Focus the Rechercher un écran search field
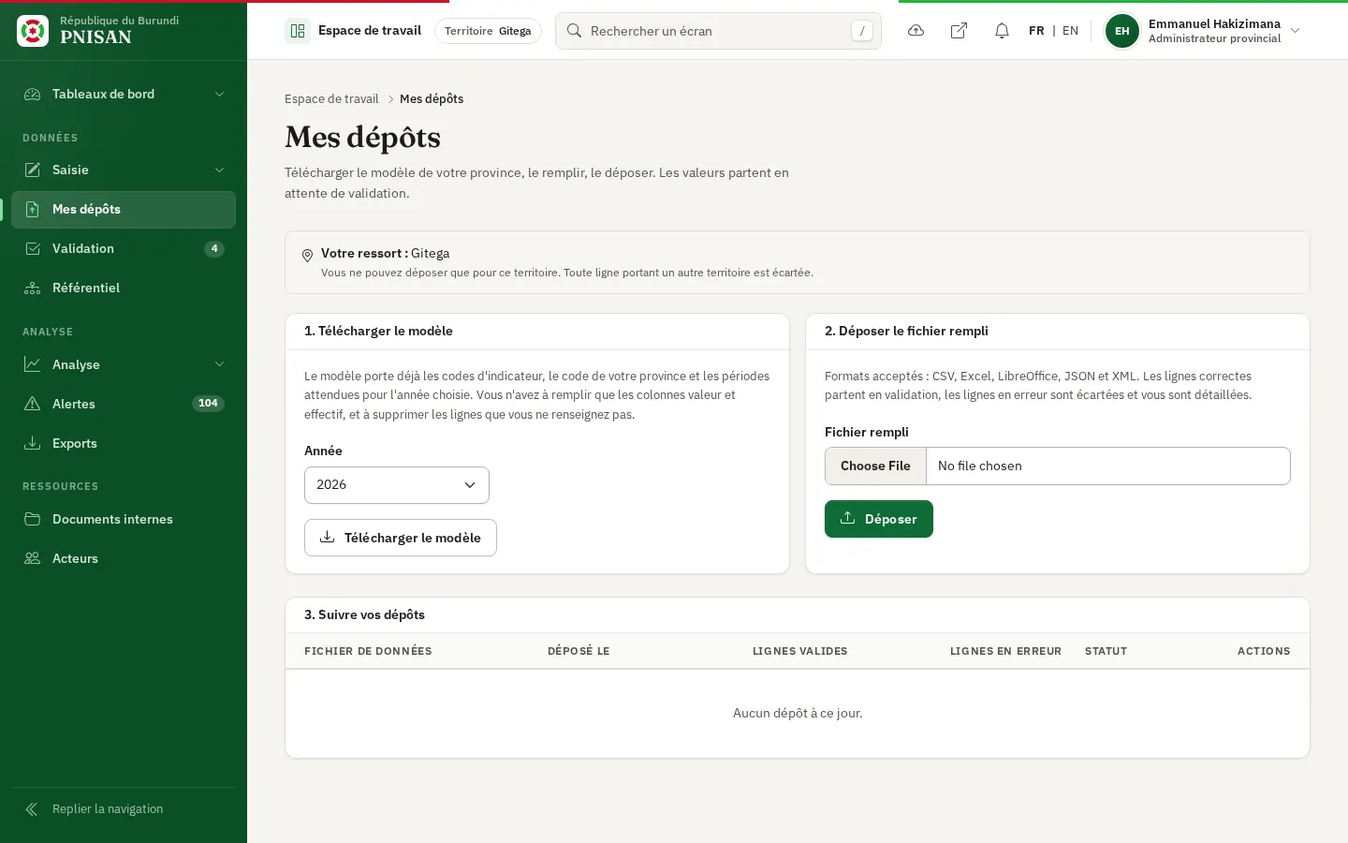Image resolution: width=1348 pixels, height=843 pixels. 718,31
